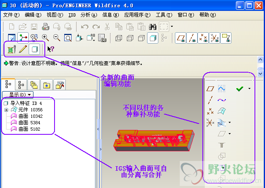The height and width of the screenshot is (188, 265).
Task: Click the Zoom Out magnifier icon
Action: pyautogui.click(x=57, y=38)
